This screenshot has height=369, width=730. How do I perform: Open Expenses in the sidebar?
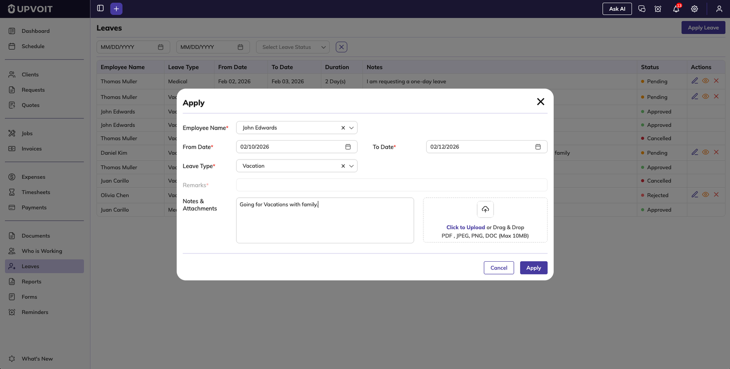44,177
